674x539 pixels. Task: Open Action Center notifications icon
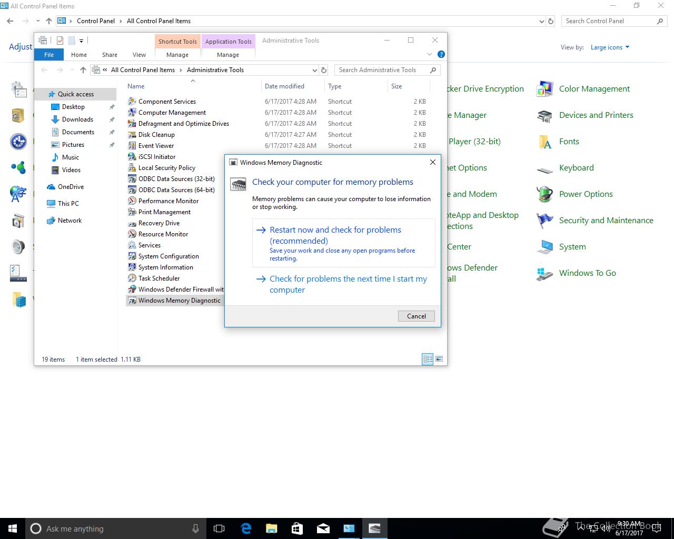click(x=658, y=528)
